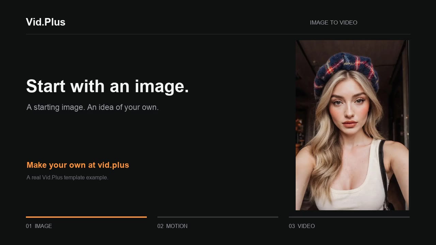Image resolution: width=436 pixels, height=245 pixels.
Task: Open the 'Make your own at vid.plus' link
Action: pyautogui.click(x=78, y=165)
